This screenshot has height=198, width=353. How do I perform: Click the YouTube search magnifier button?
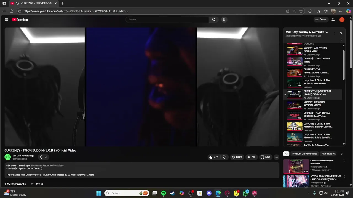(214, 20)
